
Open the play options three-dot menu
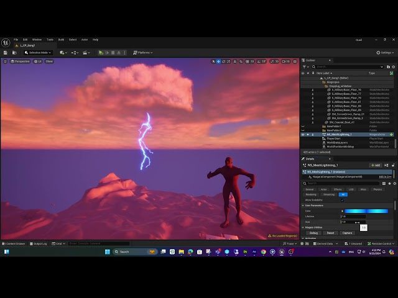pyautogui.click(x=124, y=53)
